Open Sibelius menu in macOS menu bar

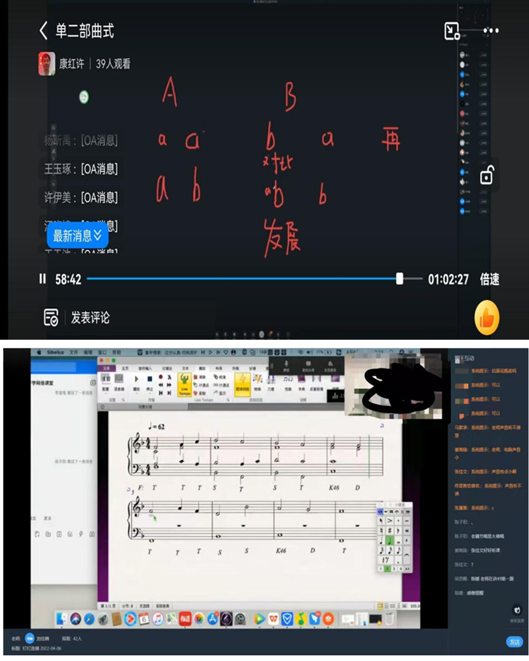pyautogui.click(x=54, y=352)
